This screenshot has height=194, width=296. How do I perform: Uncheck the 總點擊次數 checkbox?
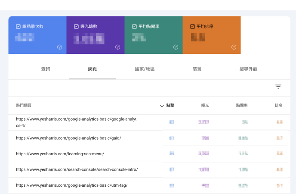18,26
